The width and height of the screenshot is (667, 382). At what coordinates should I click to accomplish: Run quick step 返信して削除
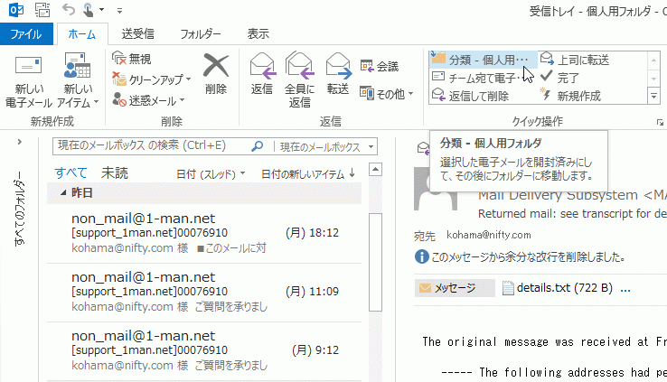pyautogui.click(x=470, y=96)
